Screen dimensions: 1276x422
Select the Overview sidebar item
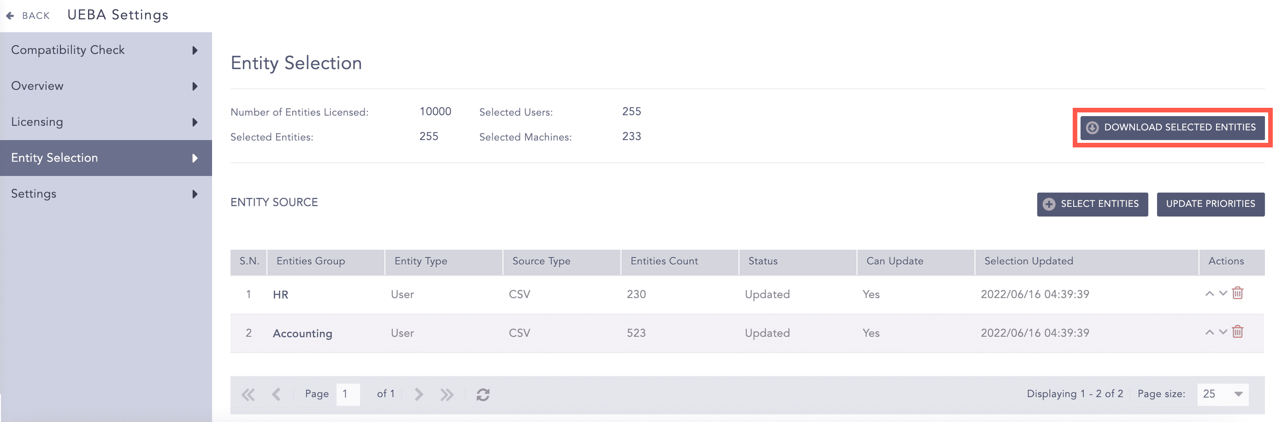point(37,86)
